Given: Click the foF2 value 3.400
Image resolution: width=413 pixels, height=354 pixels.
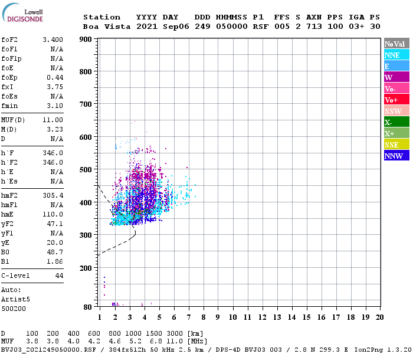Looking at the screenshot, I should [53, 40].
